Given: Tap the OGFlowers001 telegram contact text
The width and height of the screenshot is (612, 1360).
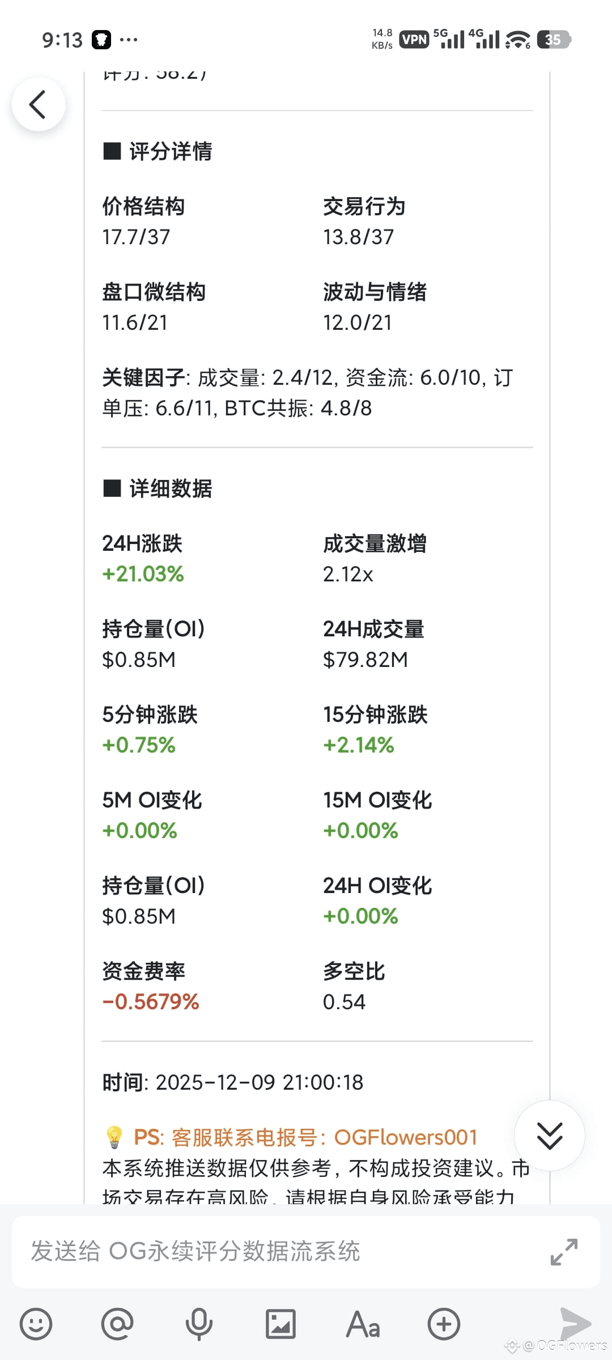Looking at the screenshot, I should (x=406, y=1137).
